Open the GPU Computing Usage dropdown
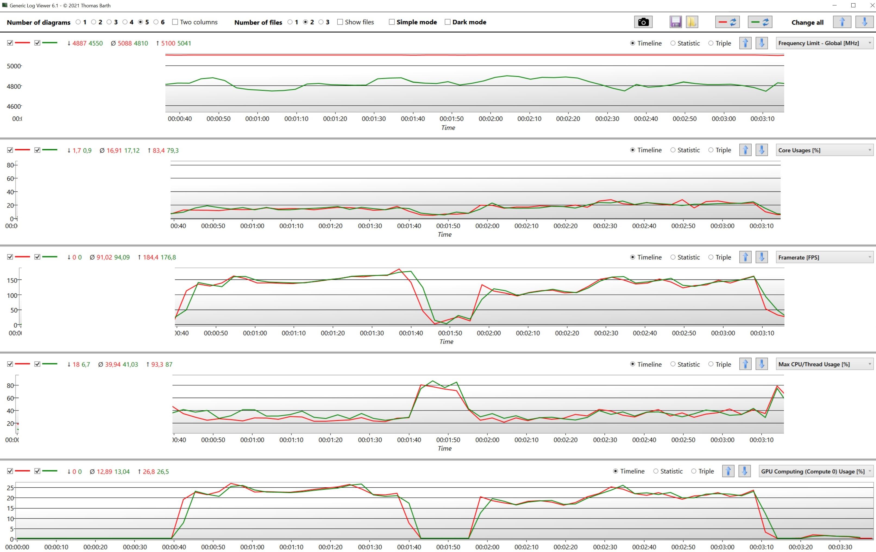Image resolution: width=876 pixels, height=552 pixels. pos(816,471)
